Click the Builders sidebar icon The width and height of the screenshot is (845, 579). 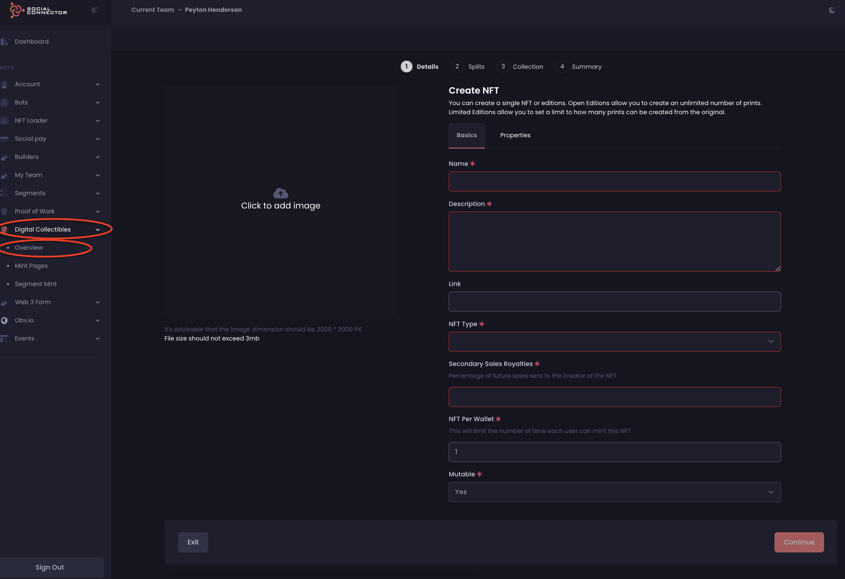4,157
